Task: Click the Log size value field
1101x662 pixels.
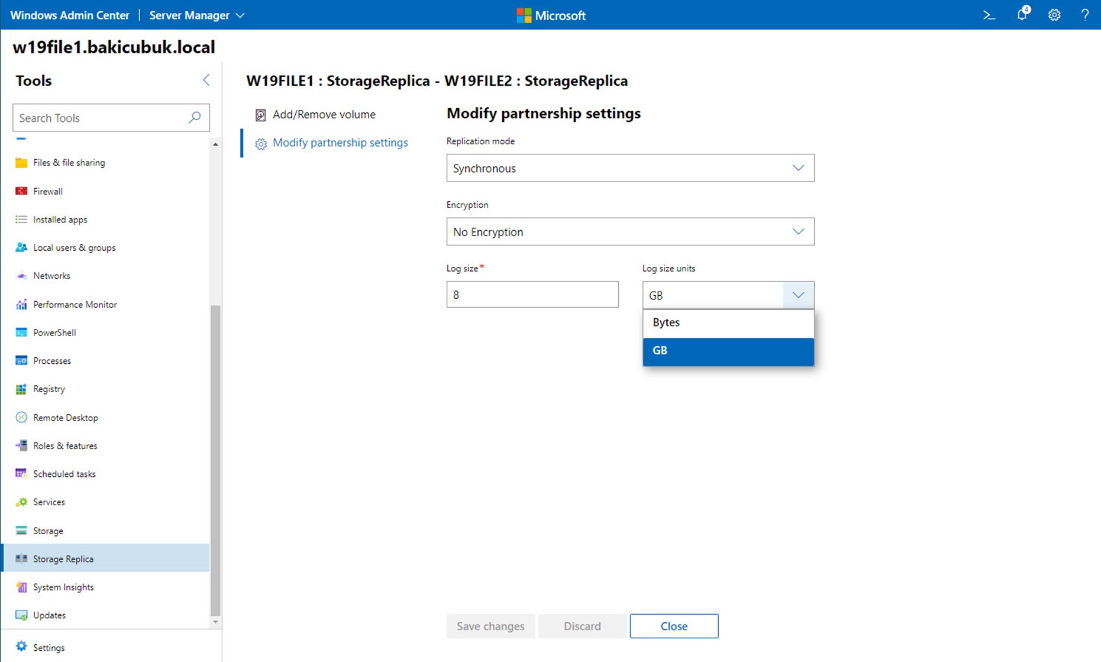Action: [x=532, y=295]
